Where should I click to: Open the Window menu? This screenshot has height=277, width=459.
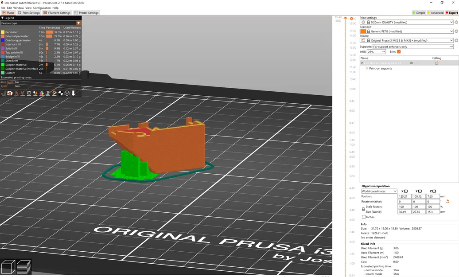coord(19,8)
